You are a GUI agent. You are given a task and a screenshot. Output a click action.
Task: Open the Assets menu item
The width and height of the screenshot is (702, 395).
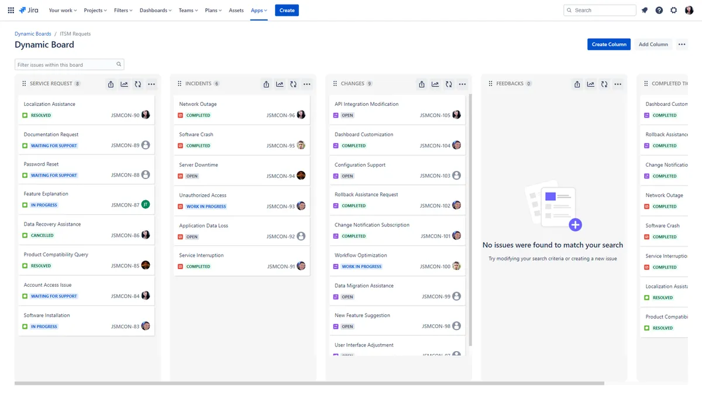click(x=236, y=10)
